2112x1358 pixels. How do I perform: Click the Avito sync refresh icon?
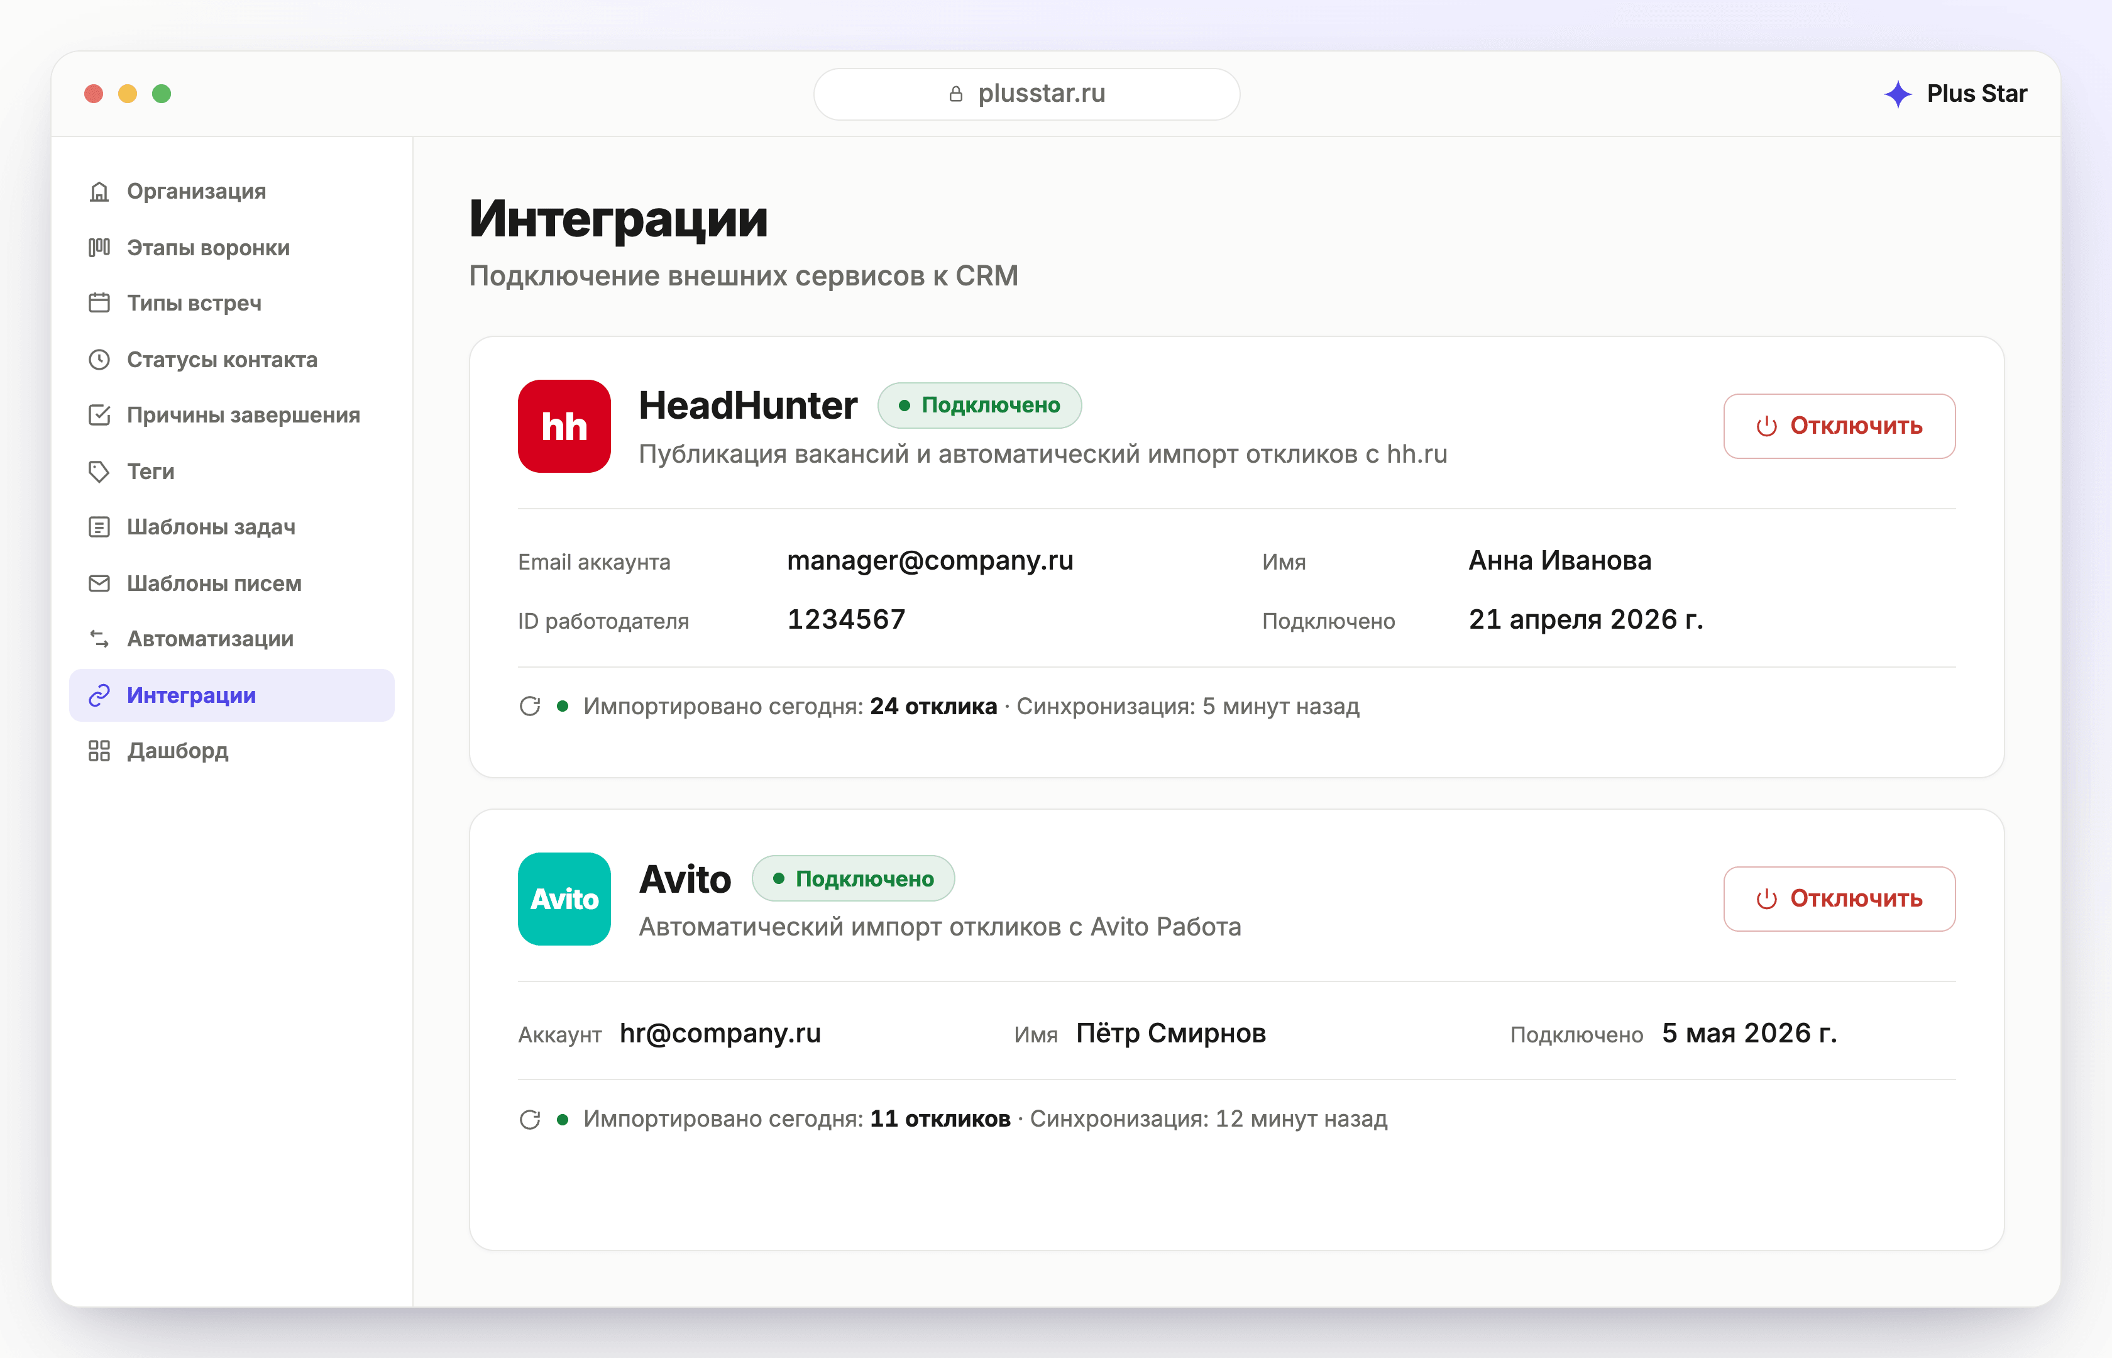tap(530, 1119)
